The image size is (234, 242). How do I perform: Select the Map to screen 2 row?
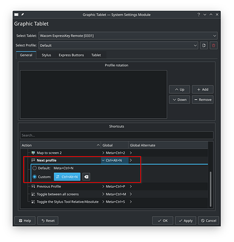pos(114,153)
